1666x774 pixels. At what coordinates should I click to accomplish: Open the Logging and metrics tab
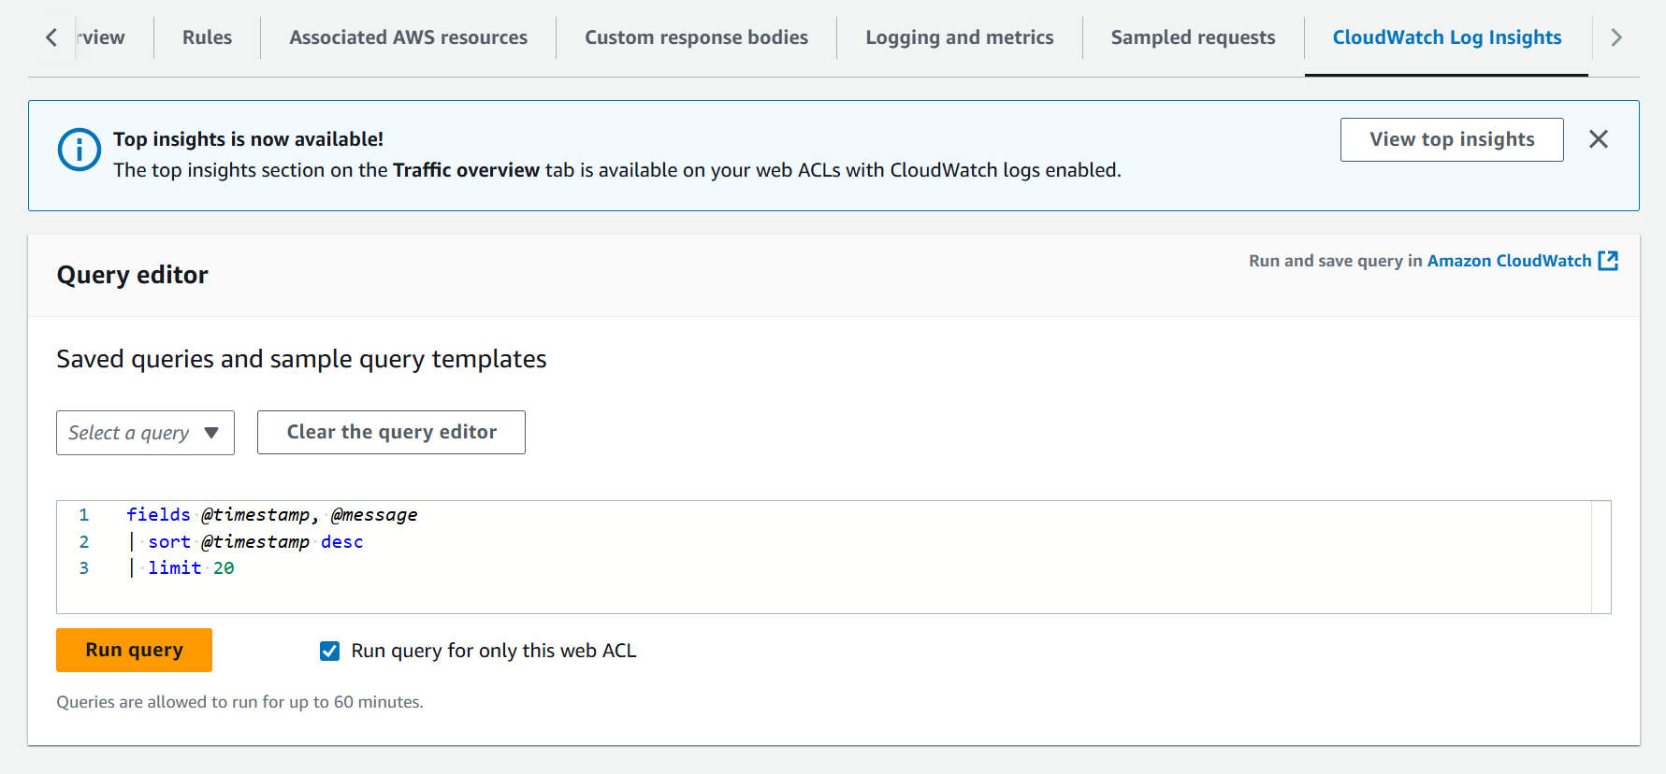[959, 37]
